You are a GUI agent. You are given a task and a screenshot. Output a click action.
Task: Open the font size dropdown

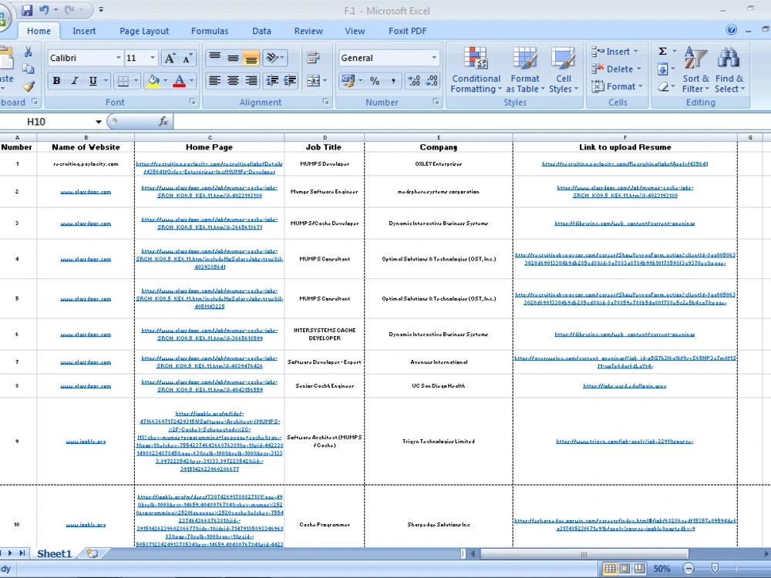point(153,58)
